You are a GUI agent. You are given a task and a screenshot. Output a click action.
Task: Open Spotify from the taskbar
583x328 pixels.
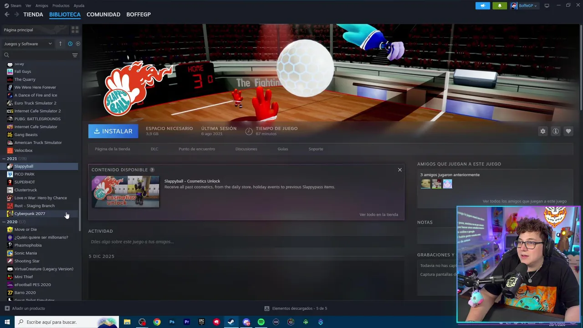(261, 322)
